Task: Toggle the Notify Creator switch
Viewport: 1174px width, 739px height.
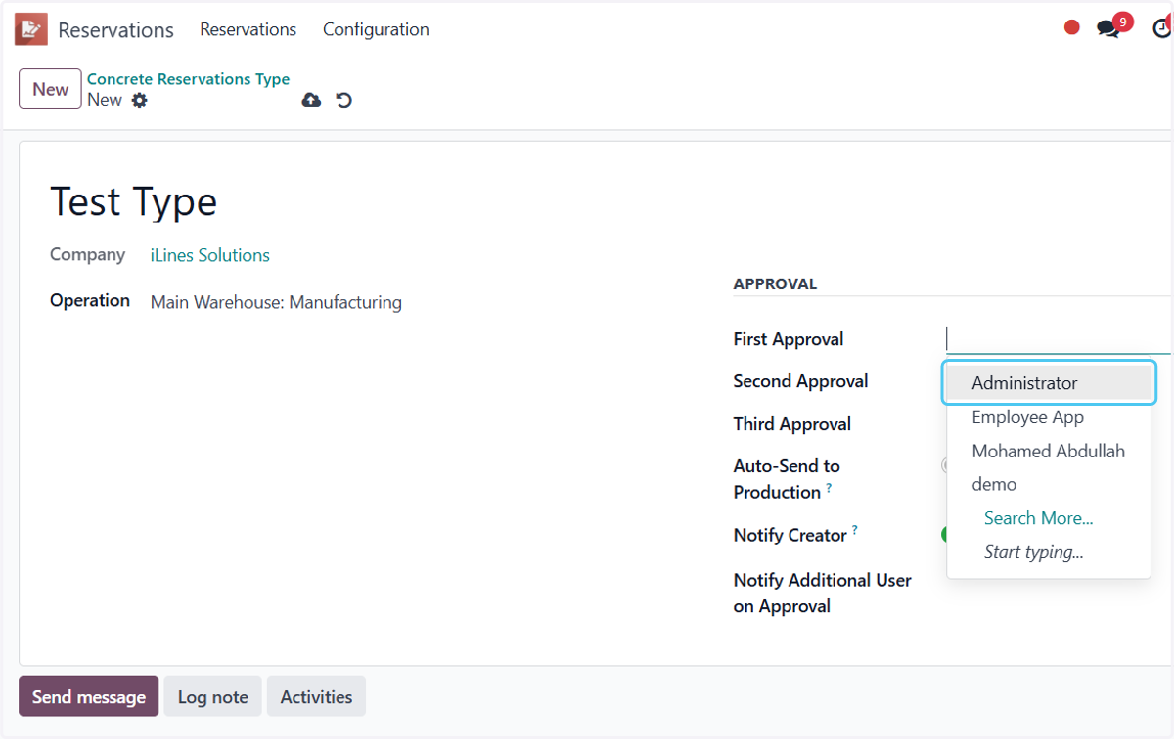Action: (945, 535)
